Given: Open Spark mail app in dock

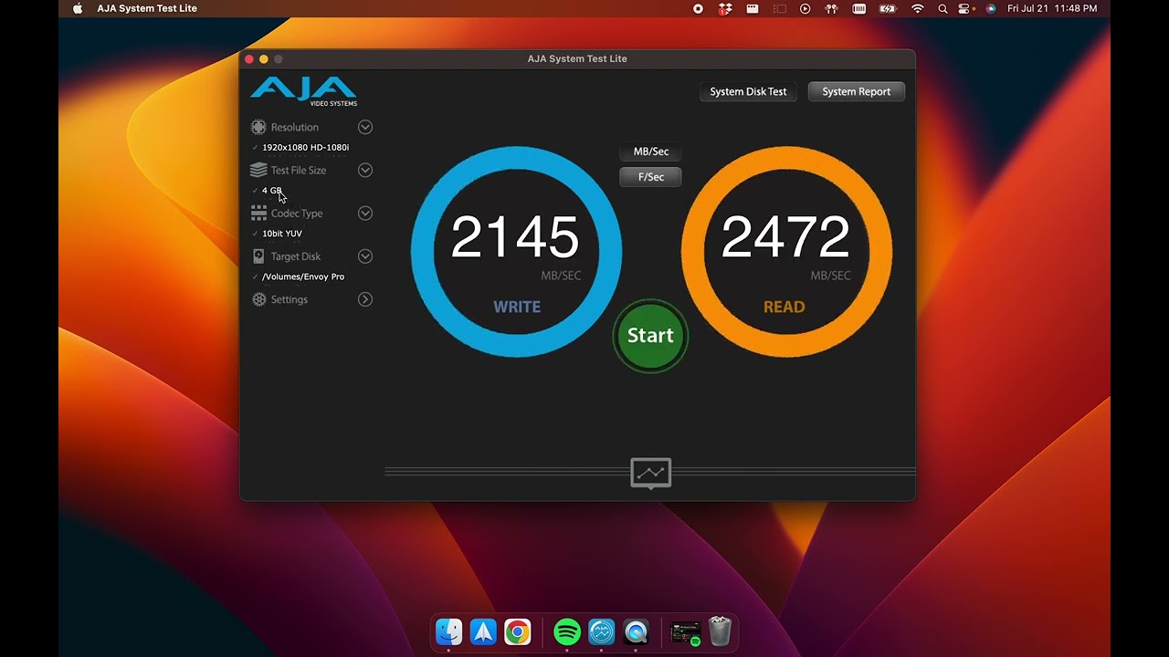Looking at the screenshot, I should point(483,631).
